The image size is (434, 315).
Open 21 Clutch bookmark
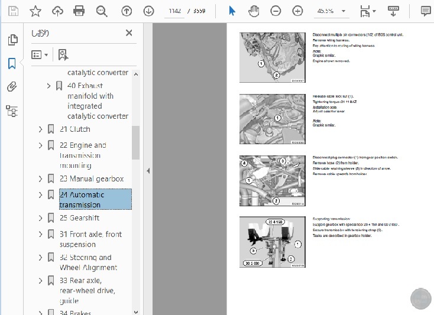tap(75, 129)
